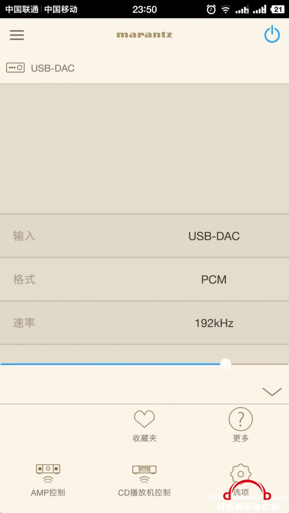The width and height of the screenshot is (289, 513).
Task: Tap the 23:50 status bar clock
Action: coord(144,9)
